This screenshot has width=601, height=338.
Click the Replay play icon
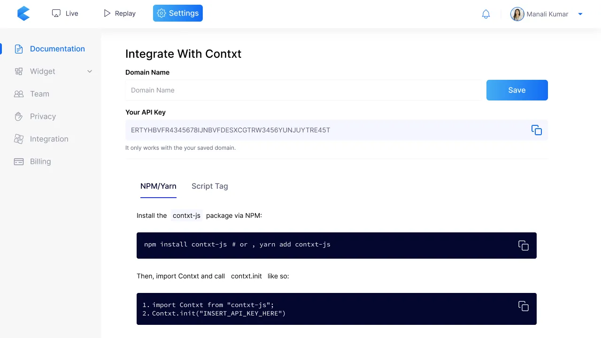(107, 13)
